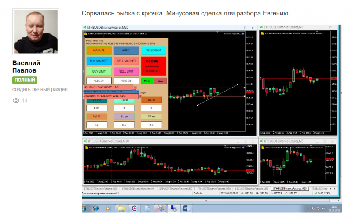
Task: Select the Line mode button
Action: coord(160,81)
